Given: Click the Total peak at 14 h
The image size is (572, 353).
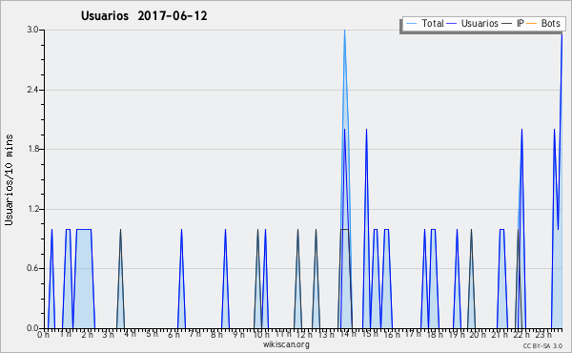Looking at the screenshot, I should (344, 31).
